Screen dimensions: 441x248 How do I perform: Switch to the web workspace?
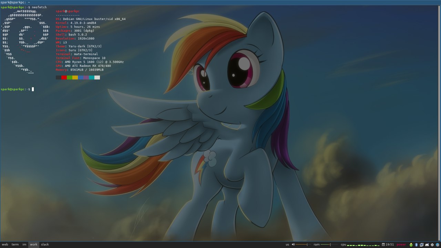click(5, 245)
